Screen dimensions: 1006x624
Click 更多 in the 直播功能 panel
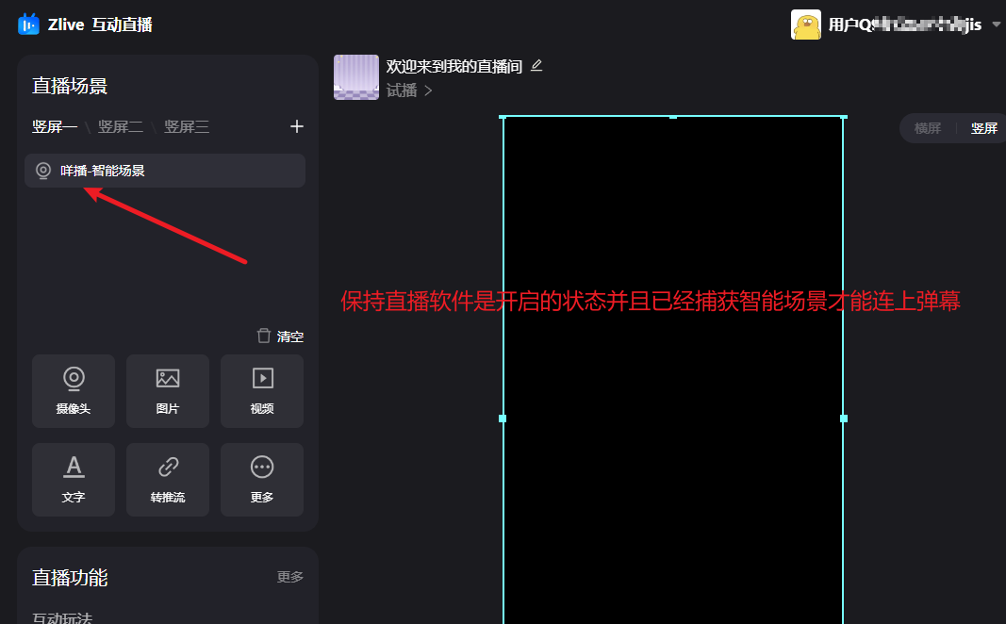tap(290, 577)
